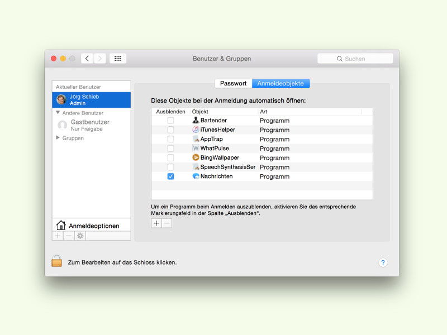Uncheck hide checkbox for Nachrichten
Viewport: 447px width, 335px height.
click(x=170, y=176)
